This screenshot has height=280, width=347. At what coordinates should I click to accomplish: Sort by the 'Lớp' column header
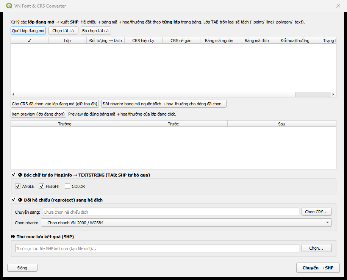click(67, 41)
